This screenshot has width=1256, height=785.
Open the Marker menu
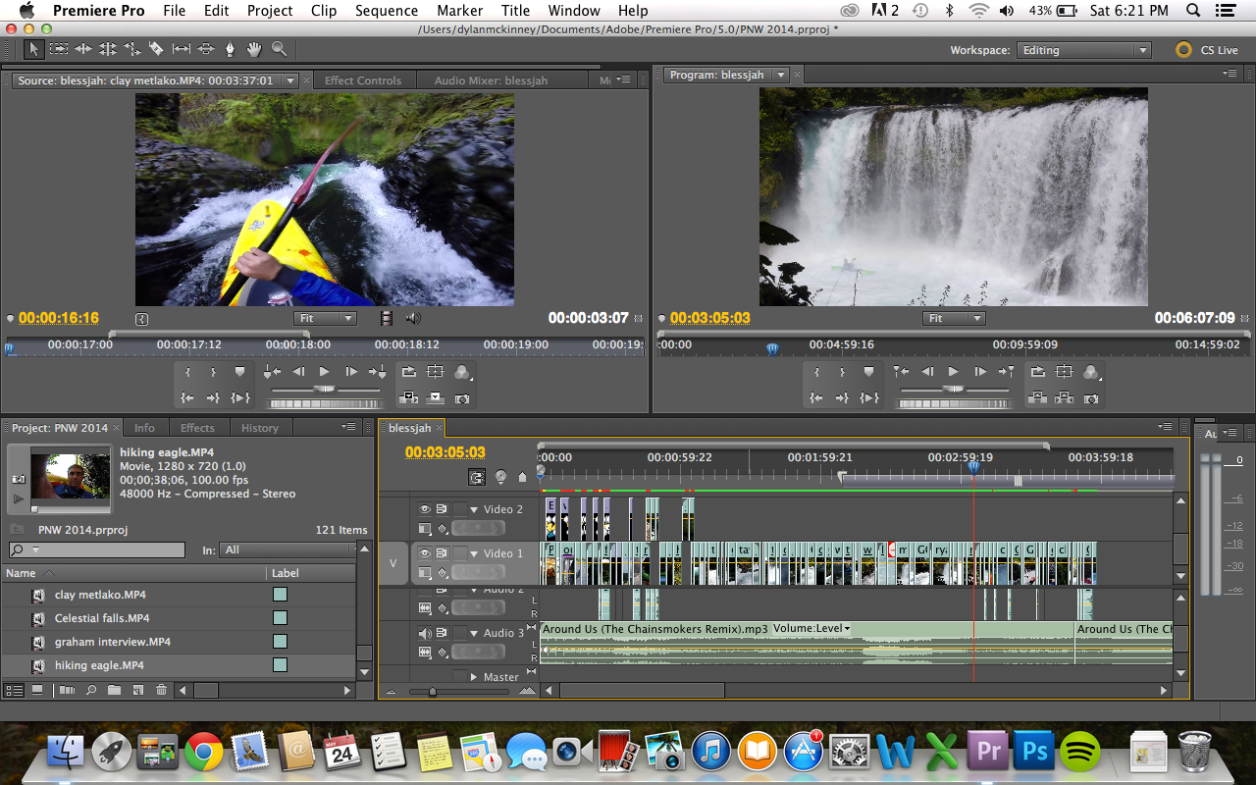tap(460, 11)
